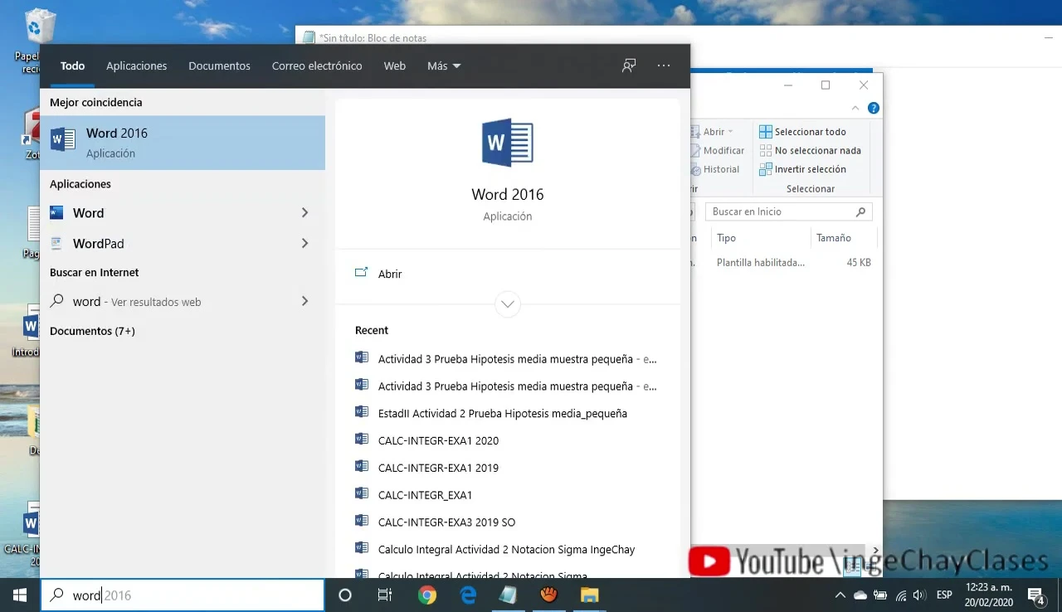The width and height of the screenshot is (1062, 612).
Task: Open recent file CALC-INTEGR-EXA1 2020
Action: click(438, 440)
